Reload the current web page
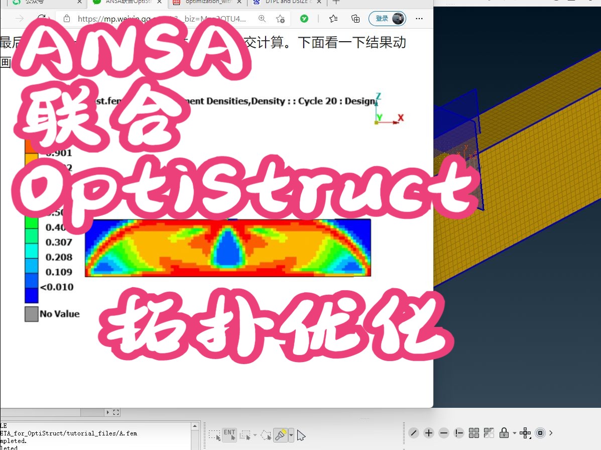 click(x=41, y=19)
